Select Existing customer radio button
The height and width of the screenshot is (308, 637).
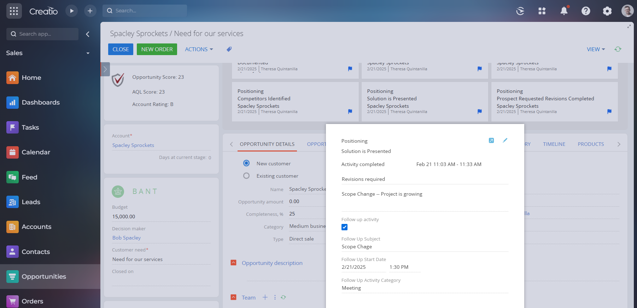tap(246, 176)
